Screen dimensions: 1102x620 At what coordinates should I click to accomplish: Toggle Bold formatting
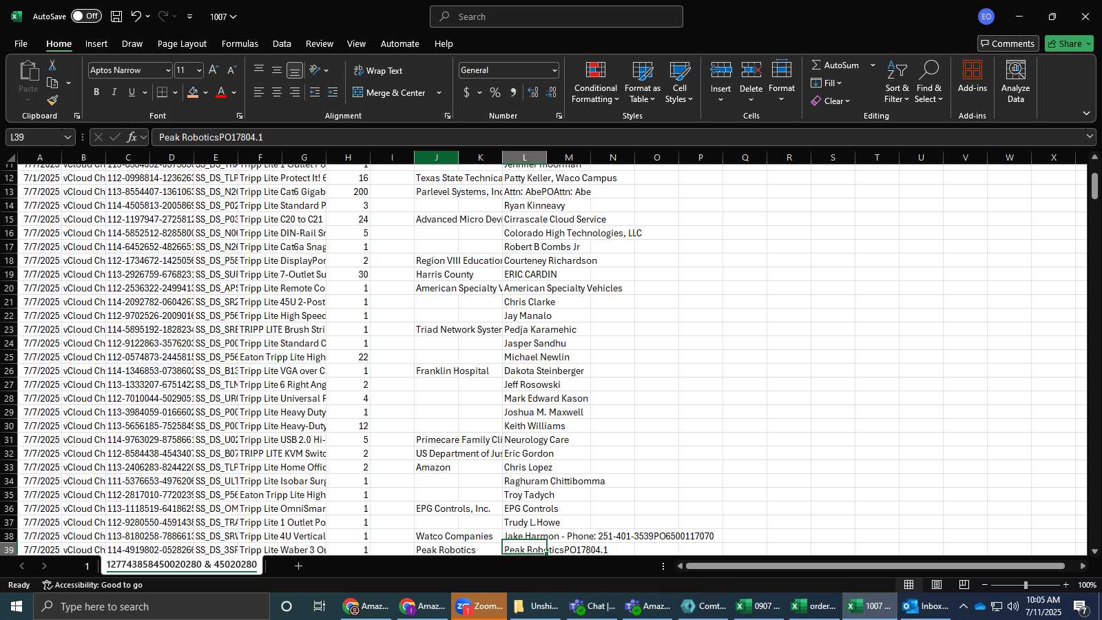[96, 92]
